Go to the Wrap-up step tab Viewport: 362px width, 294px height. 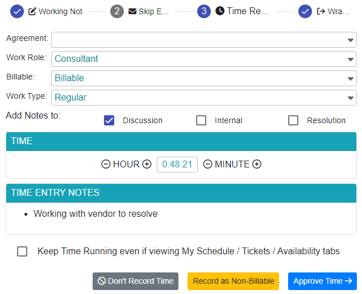324,11
